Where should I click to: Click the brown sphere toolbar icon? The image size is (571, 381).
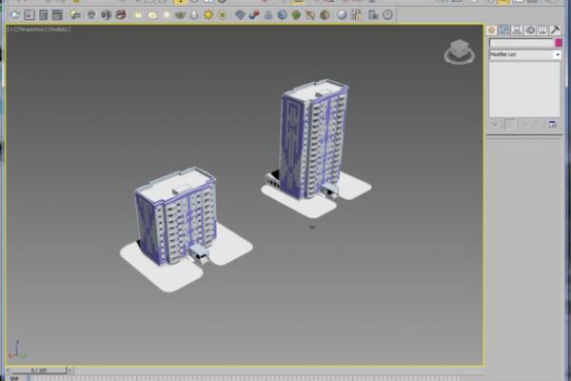click(325, 15)
